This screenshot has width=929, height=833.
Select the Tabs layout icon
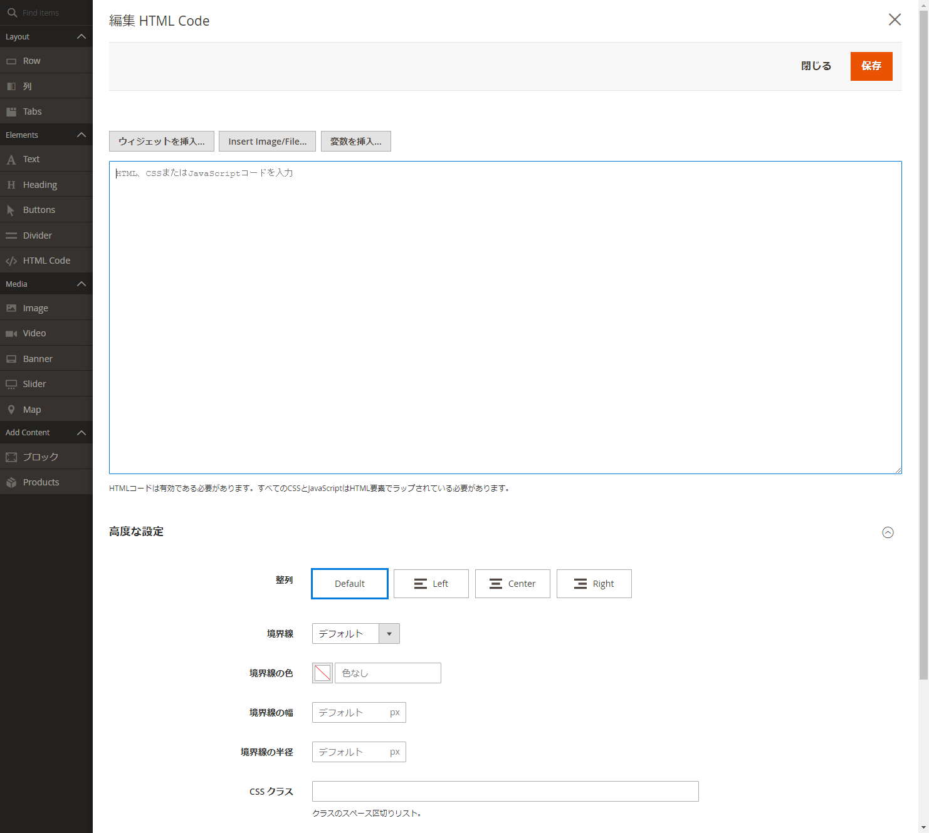click(11, 111)
